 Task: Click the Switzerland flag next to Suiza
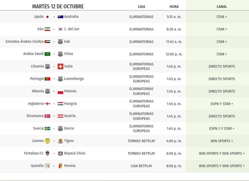click(x=60, y=66)
